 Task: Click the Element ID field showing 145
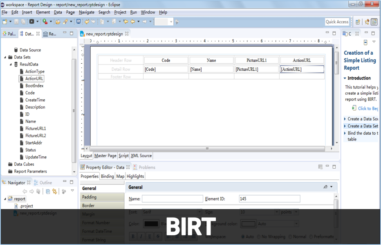[269, 198]
